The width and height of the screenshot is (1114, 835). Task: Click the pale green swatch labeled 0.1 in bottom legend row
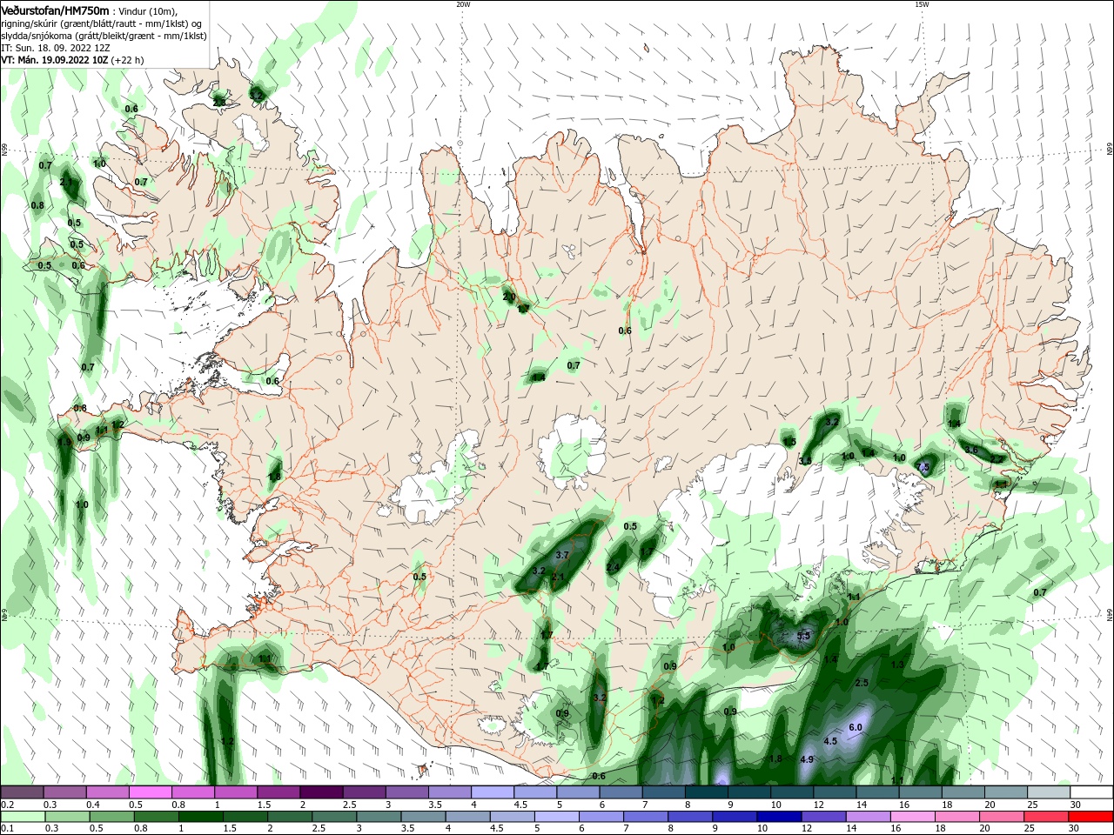[x=22, y=817]
